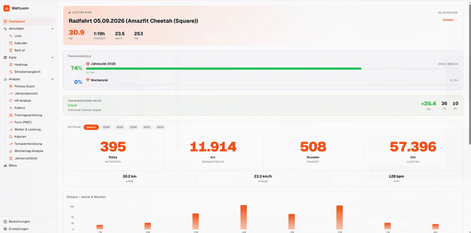Click the Tempoentwicklung icon
The height and width of the screenshot is (233, 471).
(11, 144)
